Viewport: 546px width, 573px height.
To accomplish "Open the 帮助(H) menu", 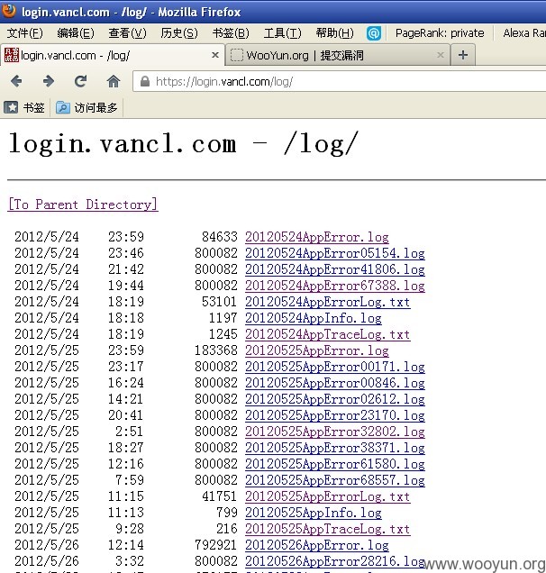I will pyautogui.click(x=335, y=33).
